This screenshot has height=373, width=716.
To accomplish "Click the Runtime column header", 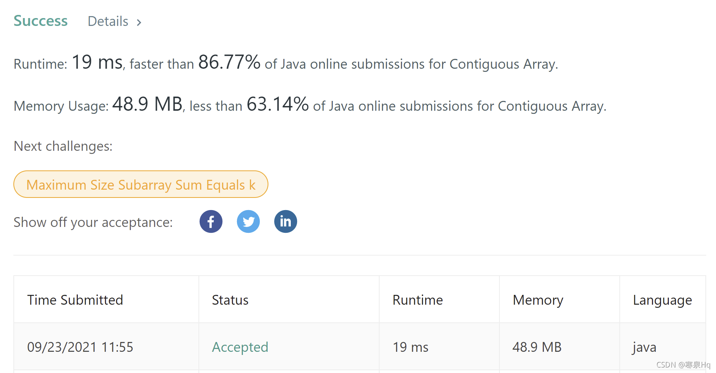I will 417,300.
